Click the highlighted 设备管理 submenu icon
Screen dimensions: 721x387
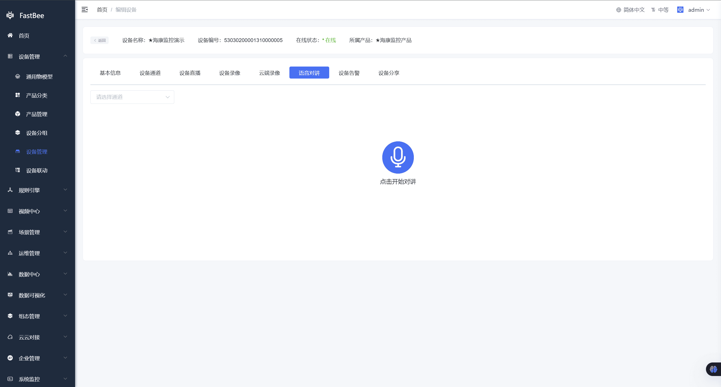pyautogui.click(x=18, y=151)
